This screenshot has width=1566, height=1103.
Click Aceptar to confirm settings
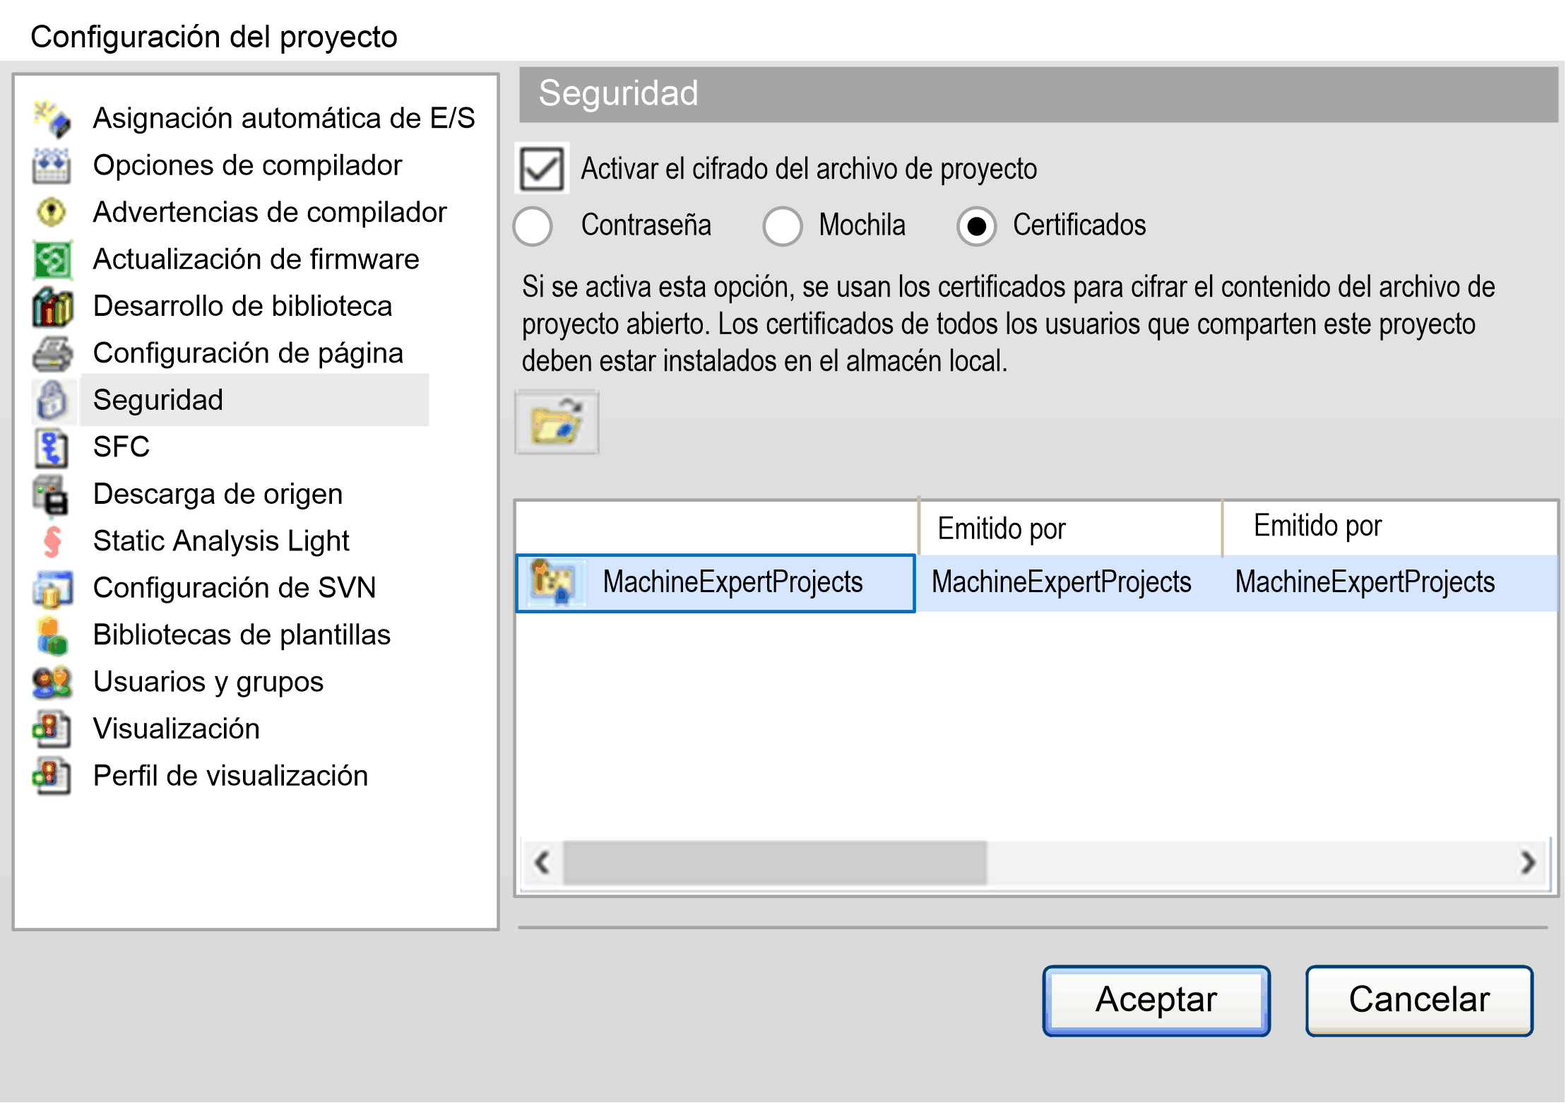(1156, 1001)
